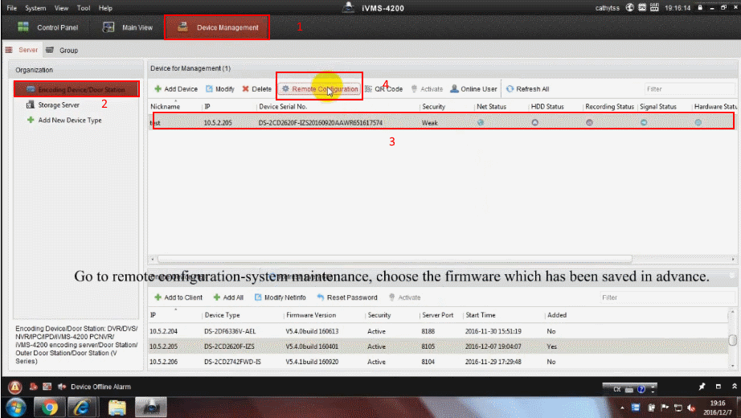Click the device Filter input field
The height and width of the screenshot is (418, 741).
[x=687, y=89]
